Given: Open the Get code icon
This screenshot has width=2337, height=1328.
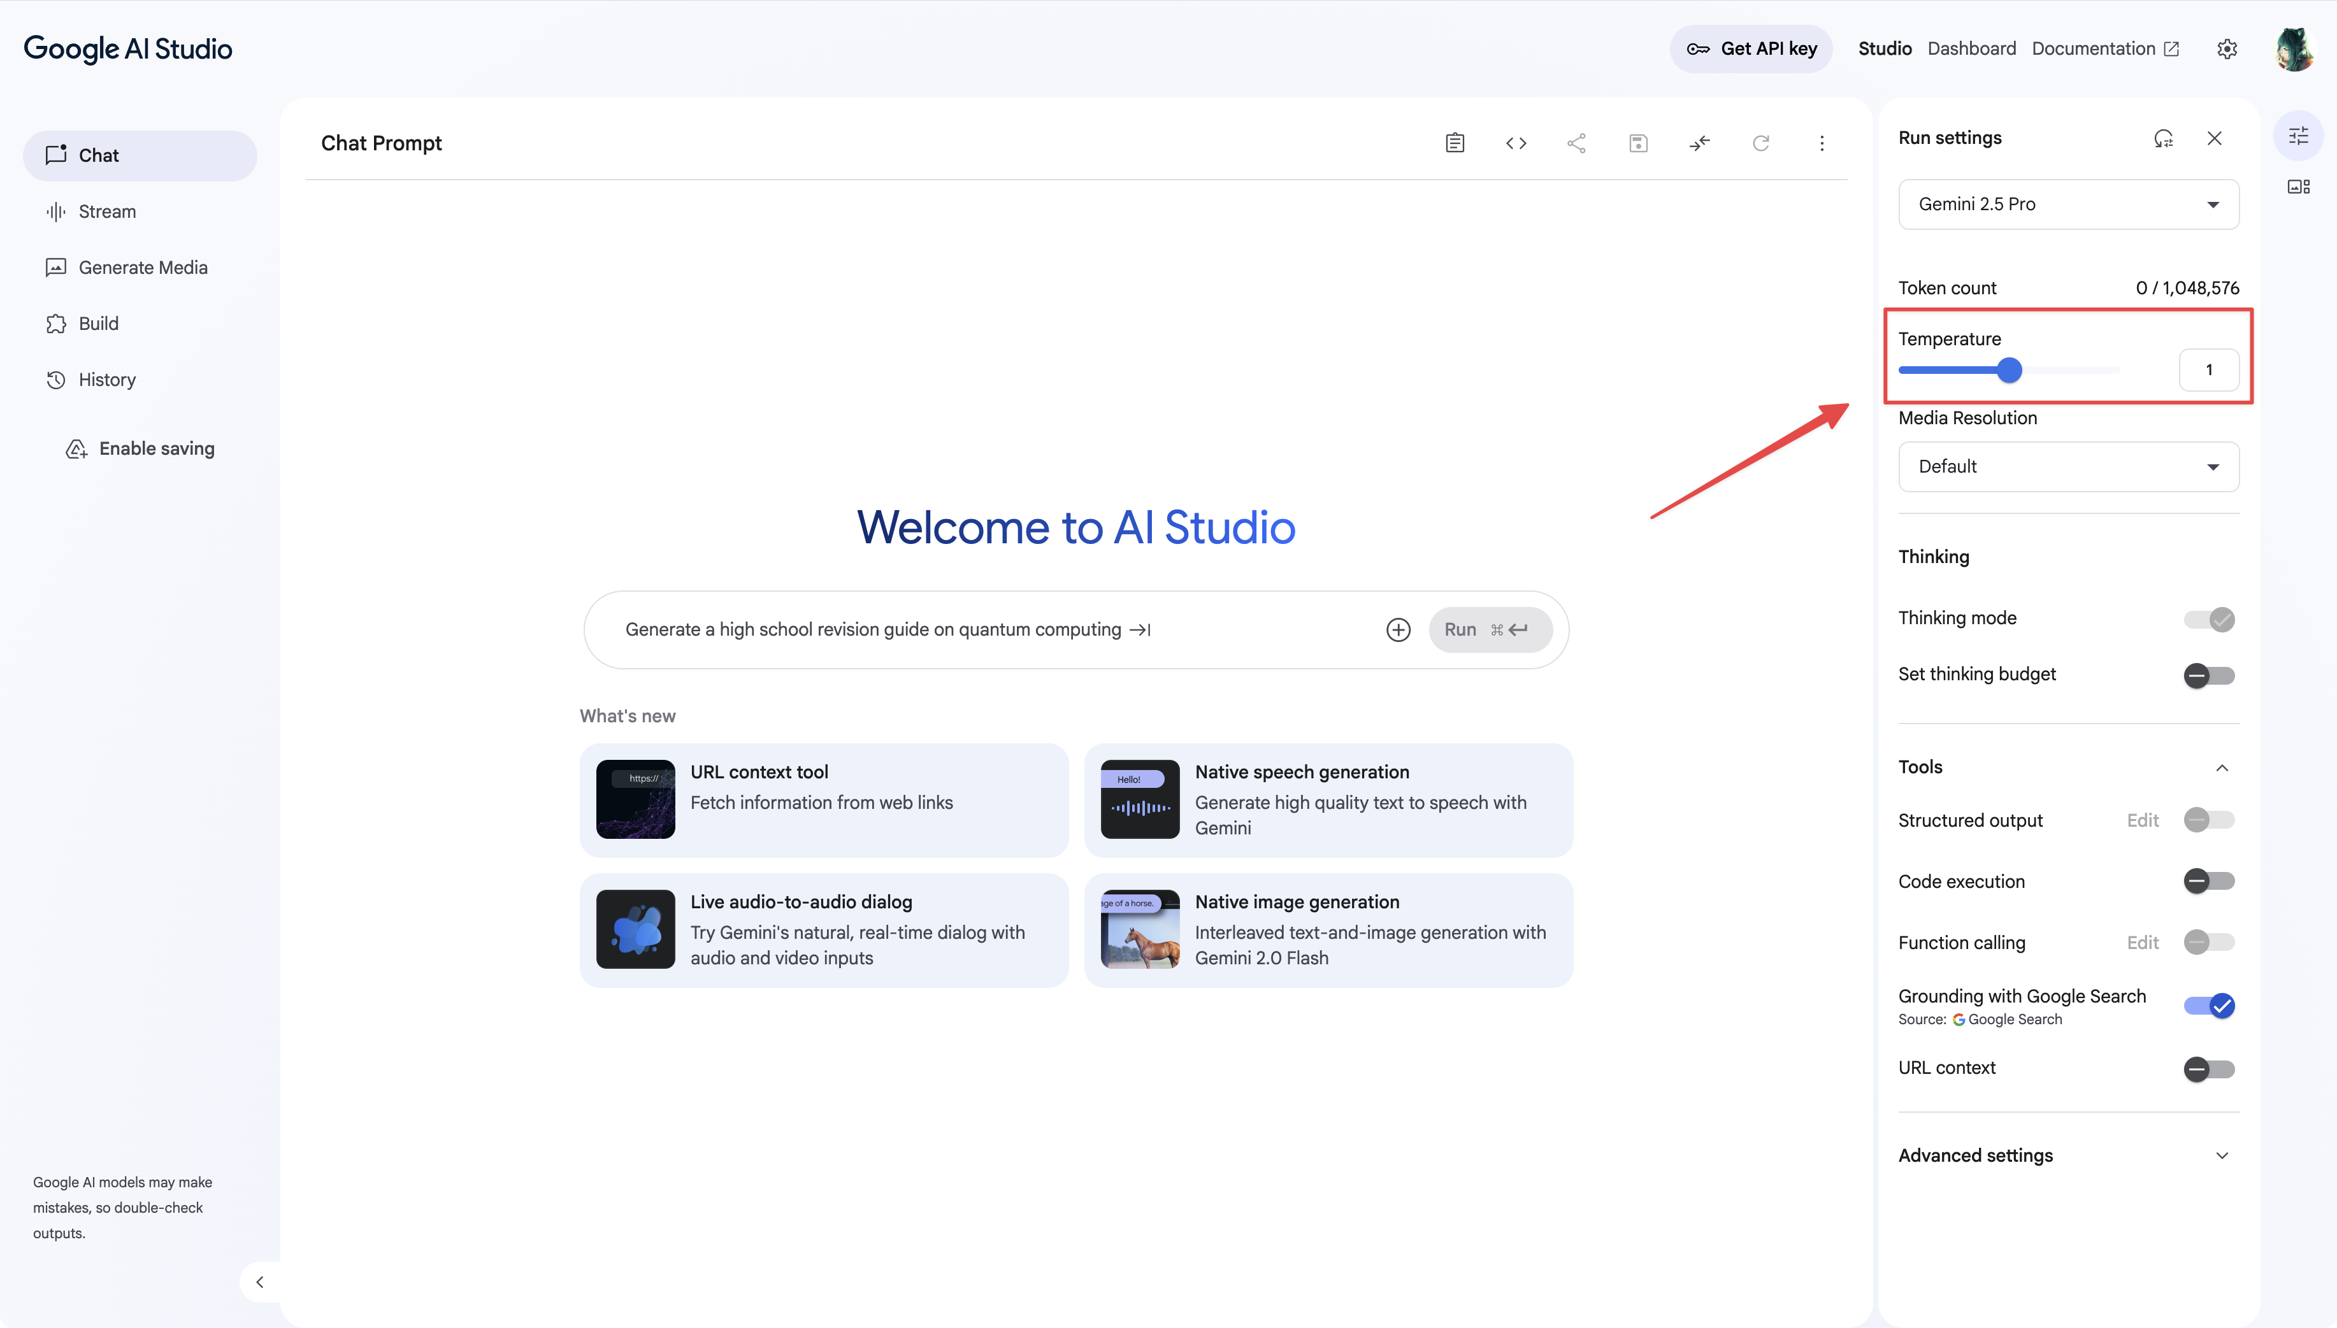Looking at the screenshot, I should pyautogui.click(x=1516, y=143).
